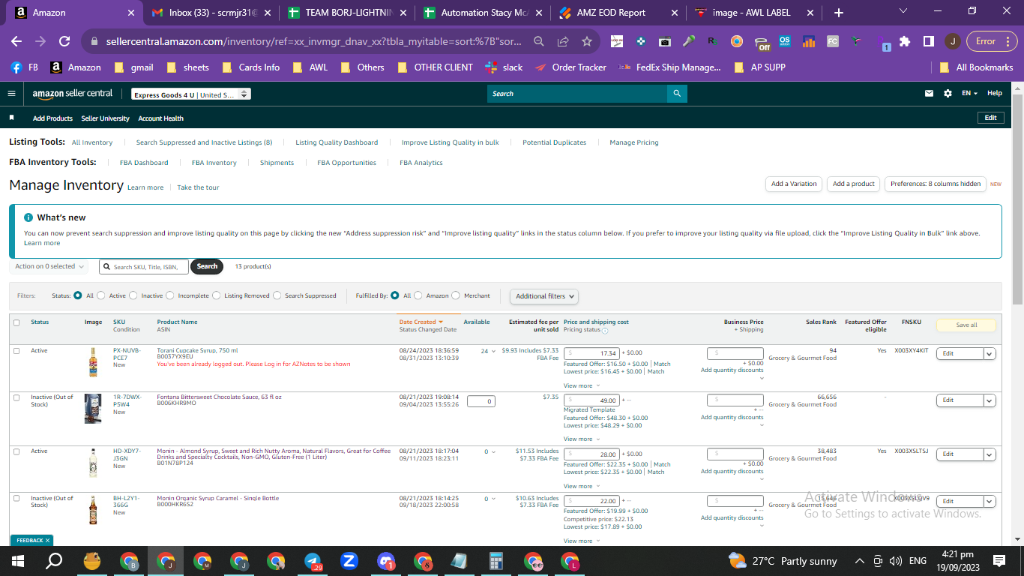The height and width of the screenshot is (576, 1024).
Task: Open the FB bookmark
Action: click(x=24, y=67)
